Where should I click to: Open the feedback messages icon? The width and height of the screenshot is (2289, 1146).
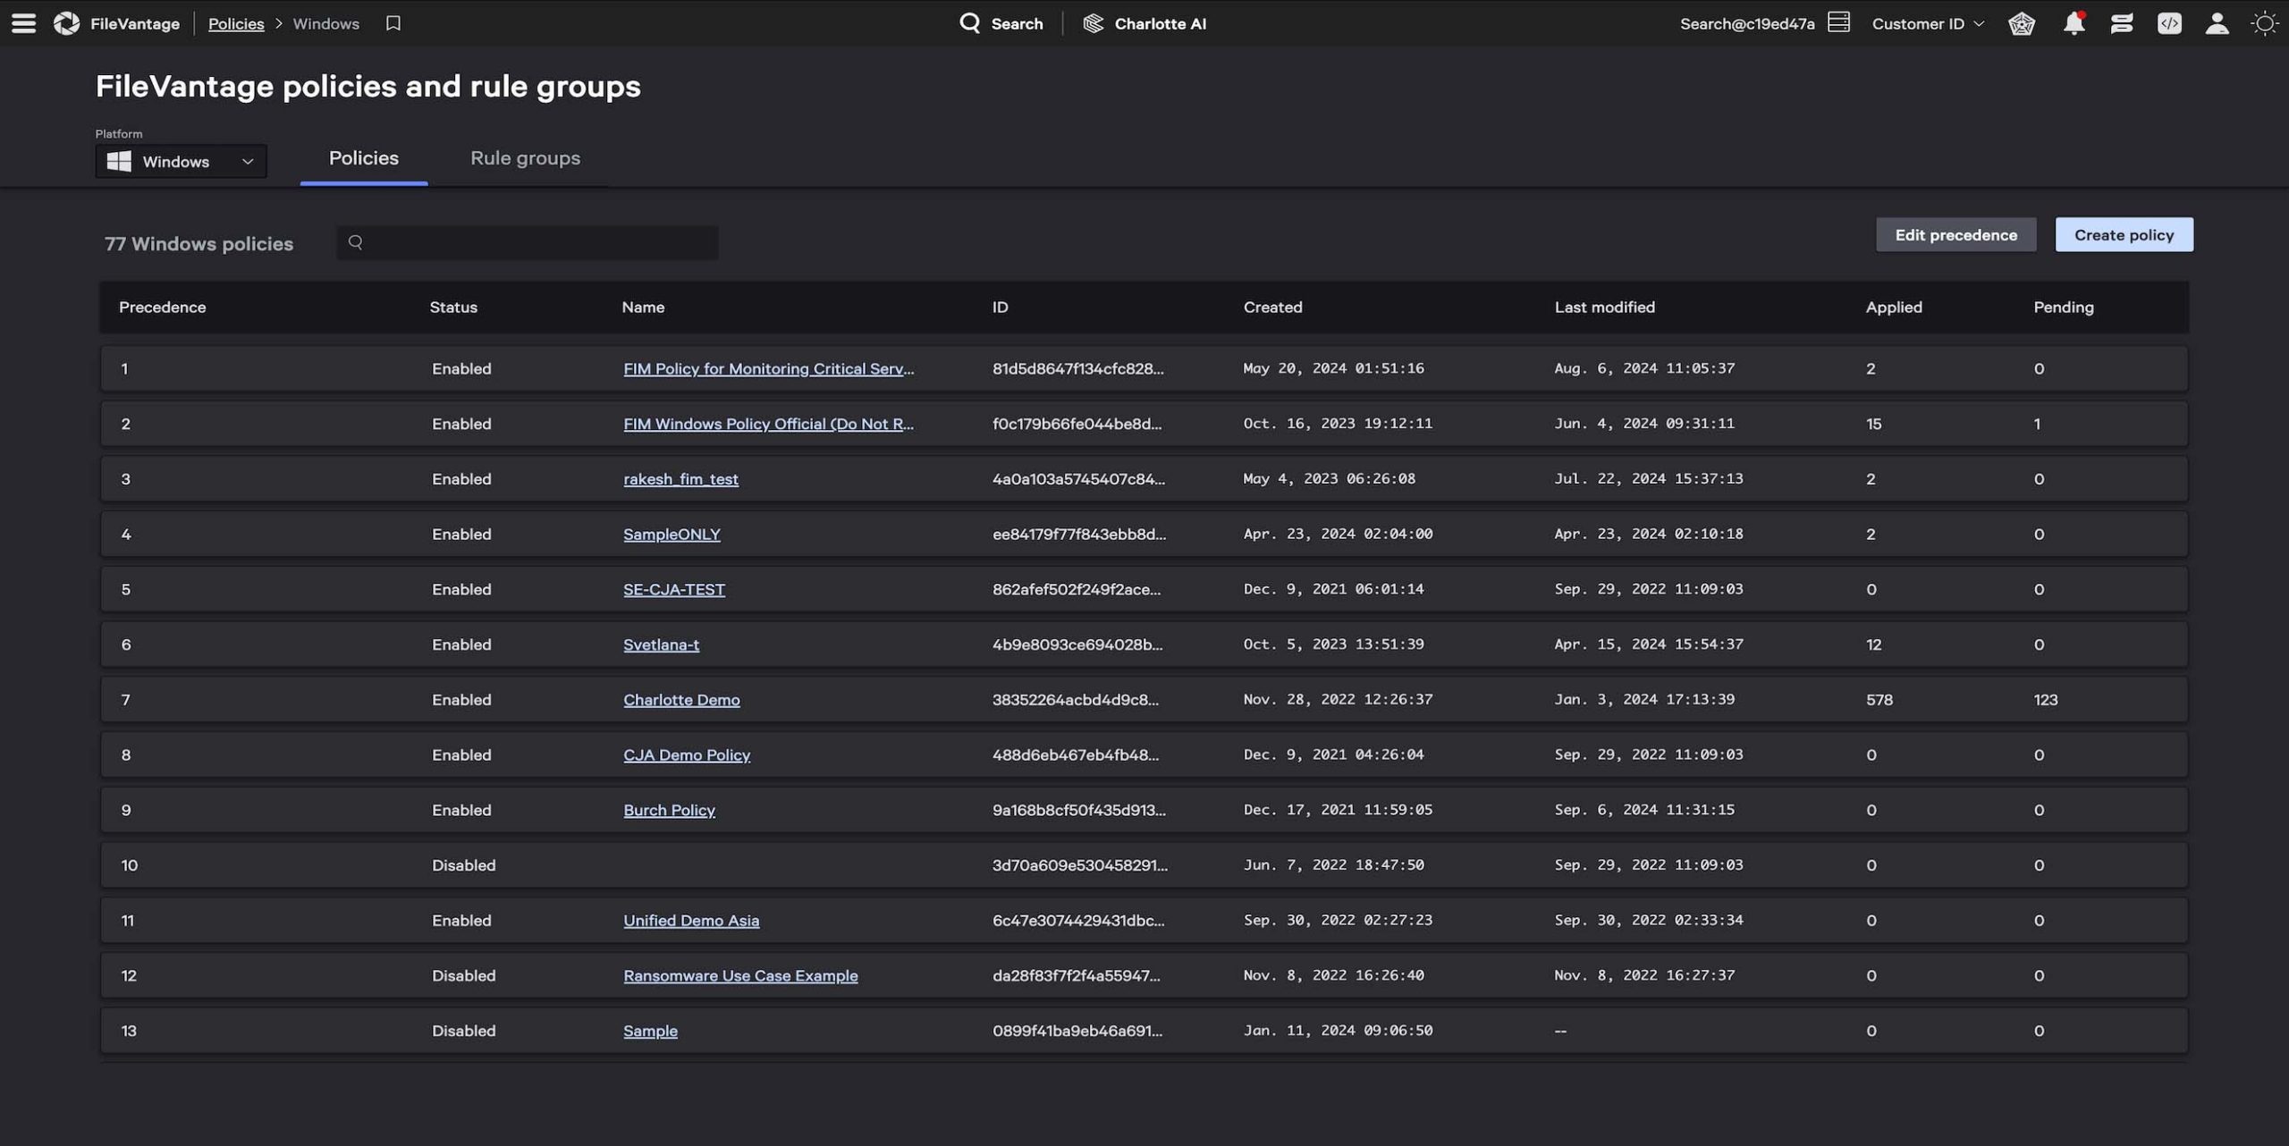[x=2122, y=23]
